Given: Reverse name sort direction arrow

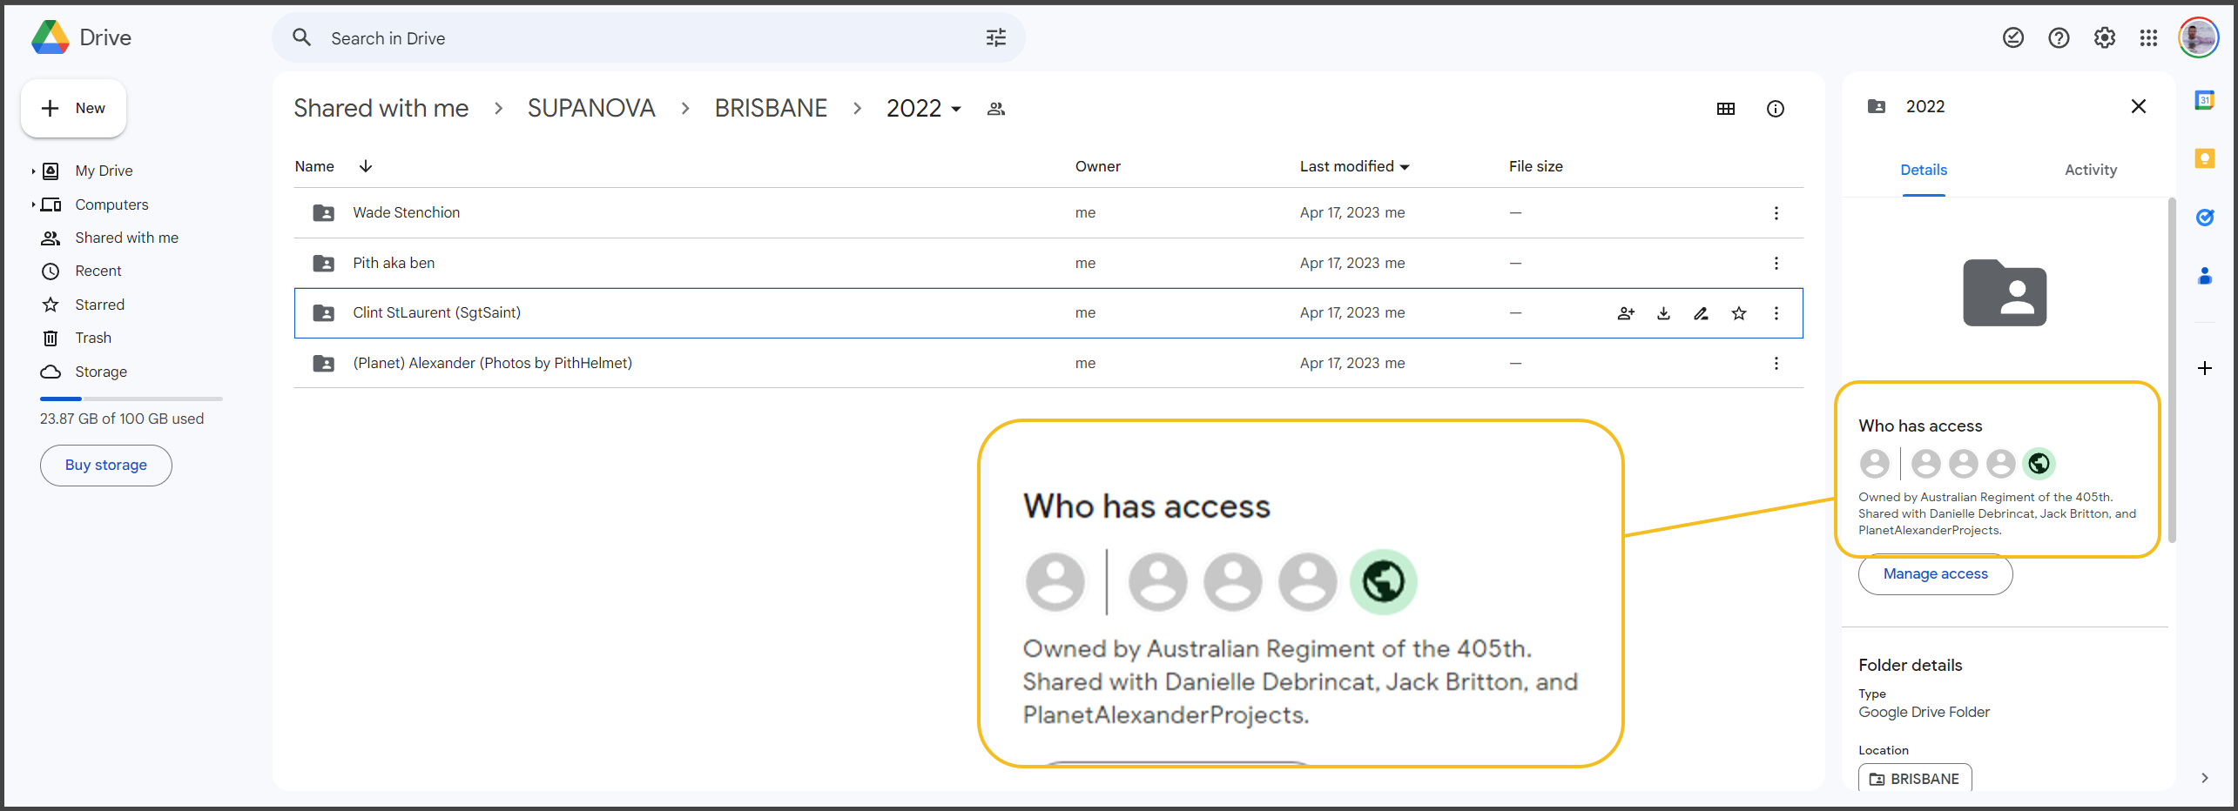Looking at the screenshot, I should pyautogui.click(x=366, y=166).
